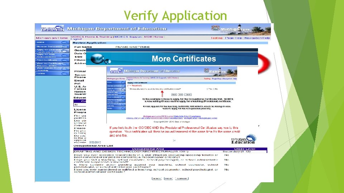Click the Next button in the More Certificates slide
Image resolution: width=344 pixels, height=193 pixels.
(181, 94)
